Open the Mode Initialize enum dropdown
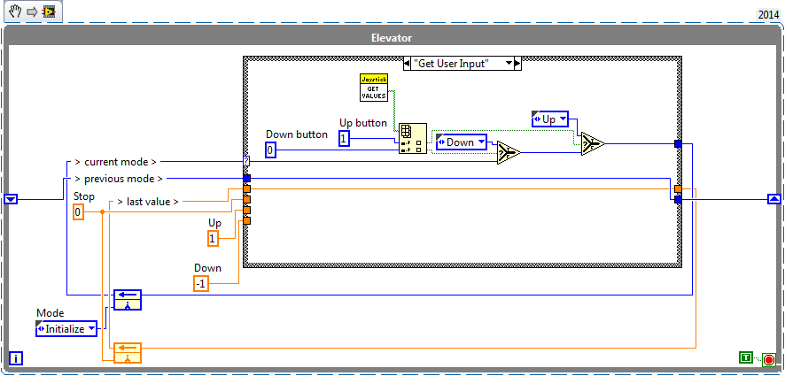785x376 pixels. pyautogui.click(x=91, y=329)
